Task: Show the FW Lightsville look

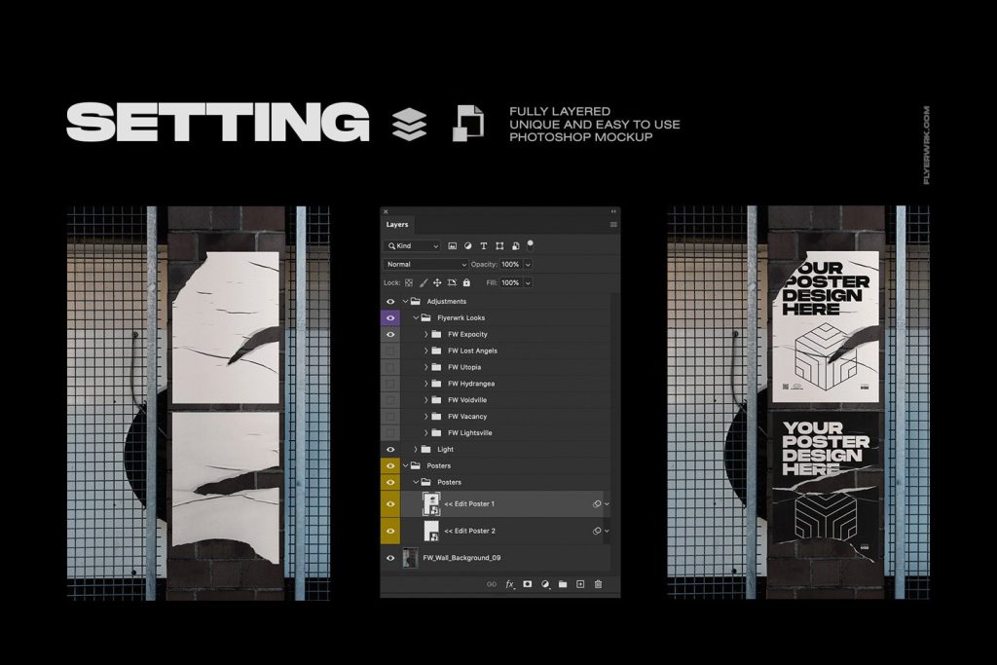Action: tap(390, 433)
